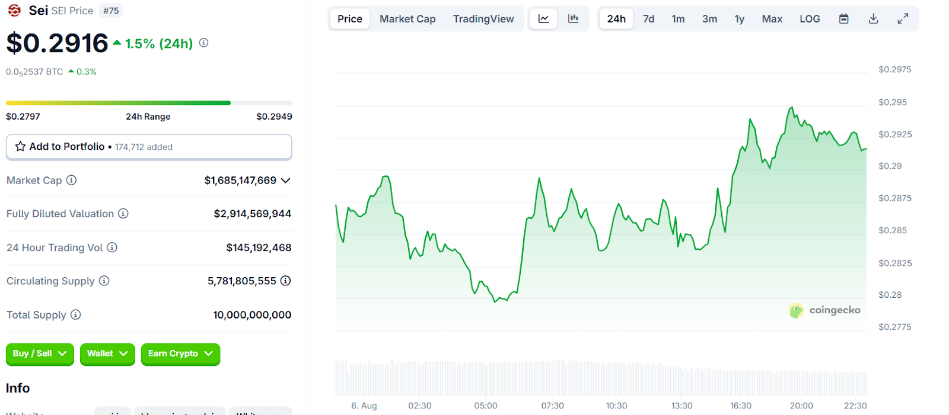Image resolution: width=949 pixels, height=415 pixels.
Task: Click the 22:30 chart axis label
Action: 855,406
